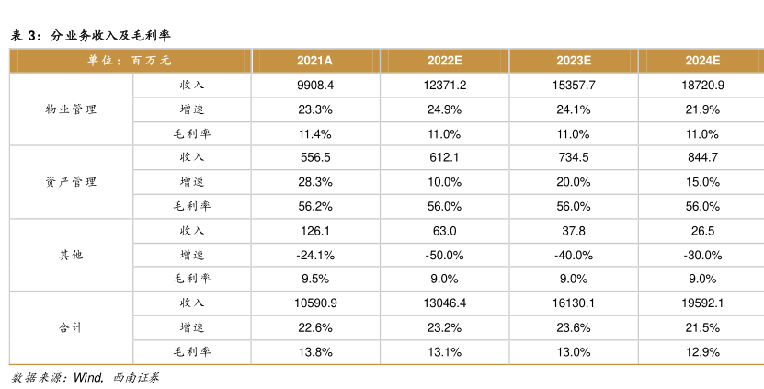764x389 pixels.
Task: Click the 126.1 other revenue cell
Action: [x=314, y=230]
